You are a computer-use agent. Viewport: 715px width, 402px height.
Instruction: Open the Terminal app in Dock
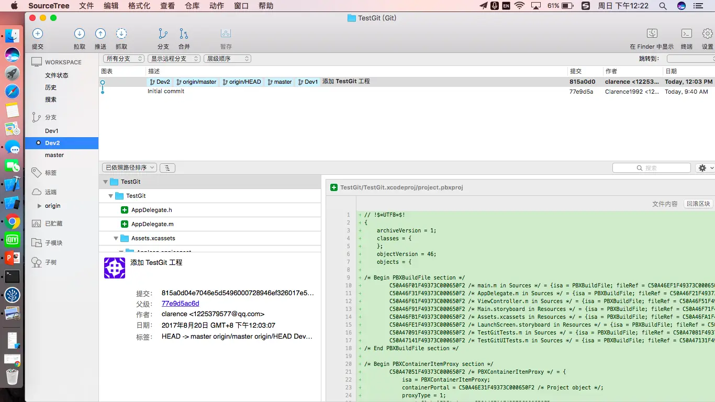pos(12,276)
